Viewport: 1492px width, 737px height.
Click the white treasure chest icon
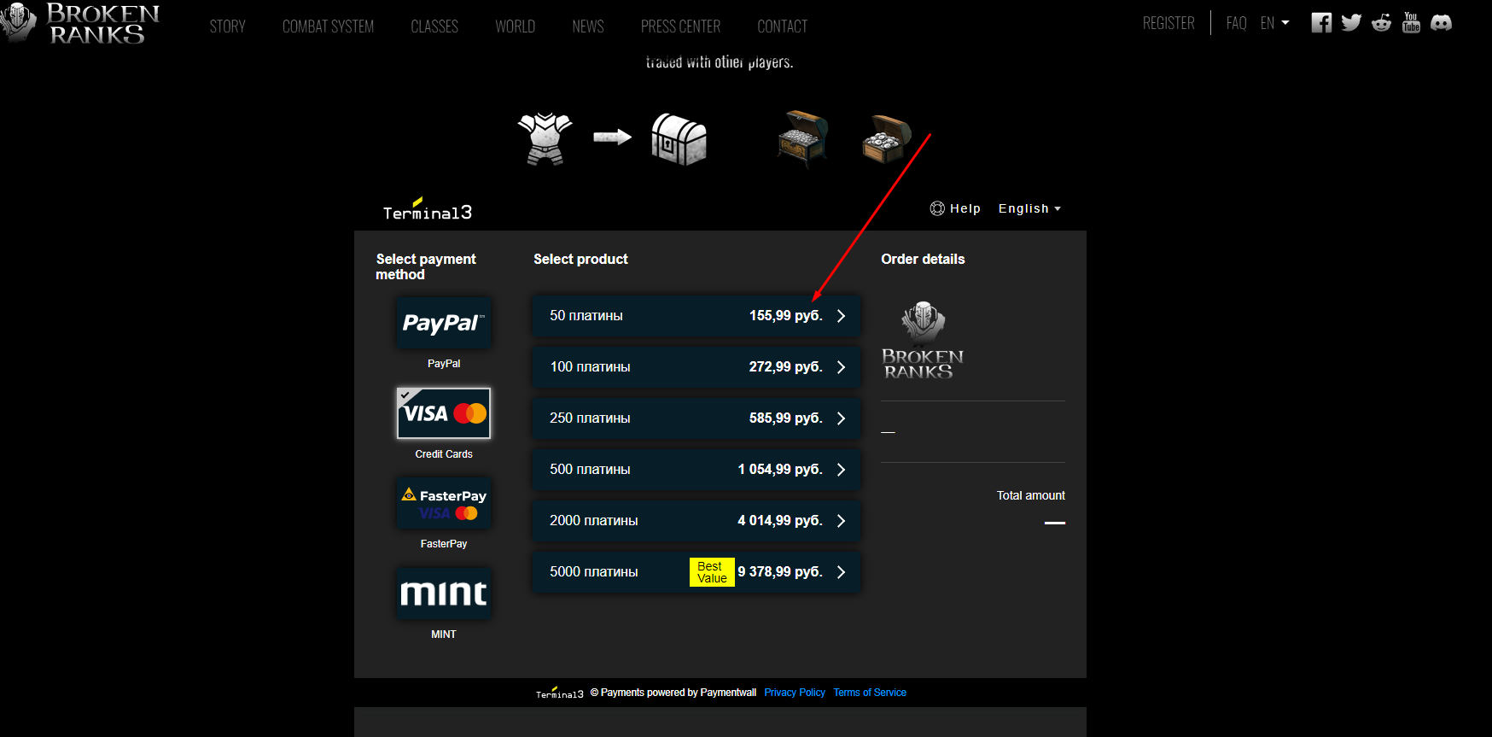[x=679, y=138]
